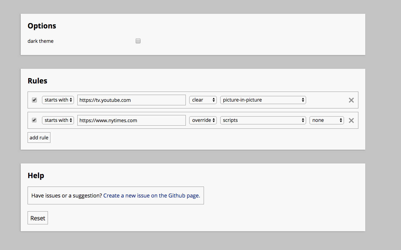Open the 'starts with' dropdown for nytimes rule
Viewport: 401px width, 250px height.
point(58,120)
